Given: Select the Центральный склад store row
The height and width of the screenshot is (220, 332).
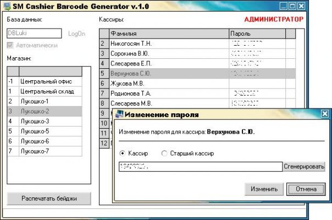Looking at the screenshot, I should tap(45, 91).
